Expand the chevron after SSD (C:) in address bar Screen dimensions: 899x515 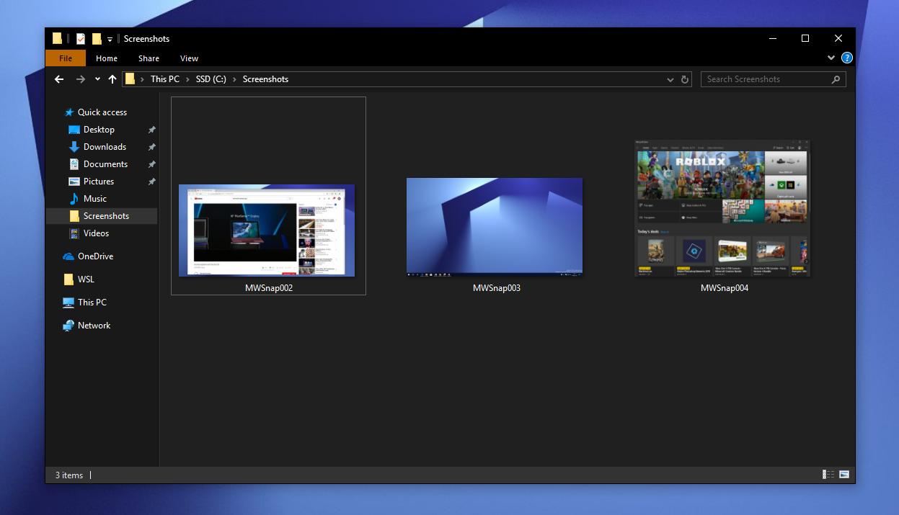[234, 79]
